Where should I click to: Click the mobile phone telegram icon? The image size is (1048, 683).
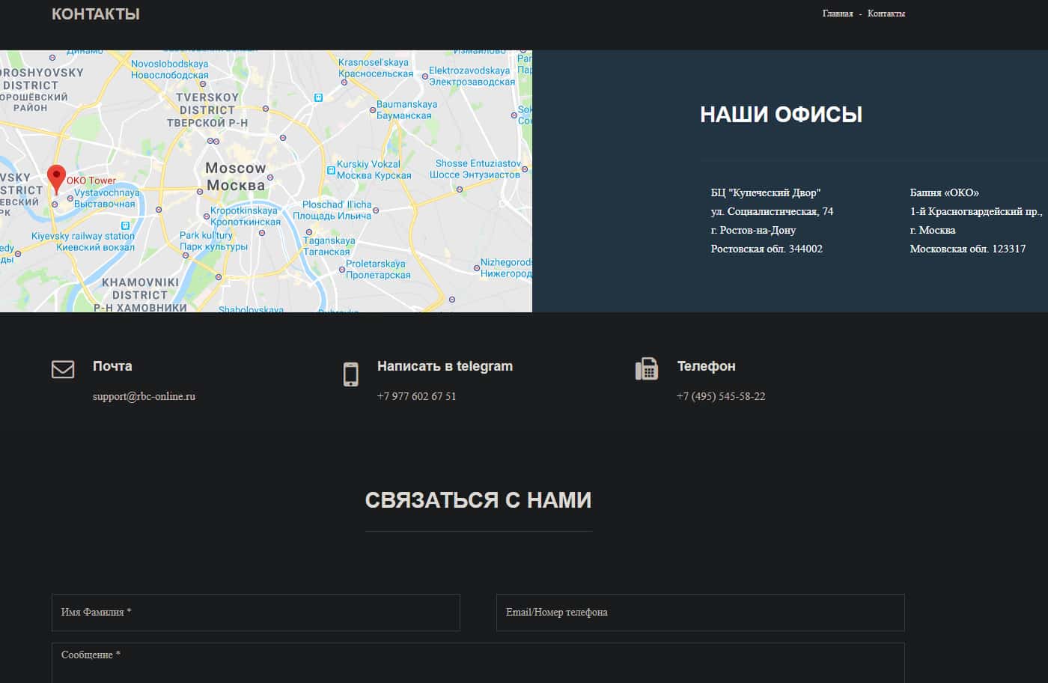click(x=350, y=374)
